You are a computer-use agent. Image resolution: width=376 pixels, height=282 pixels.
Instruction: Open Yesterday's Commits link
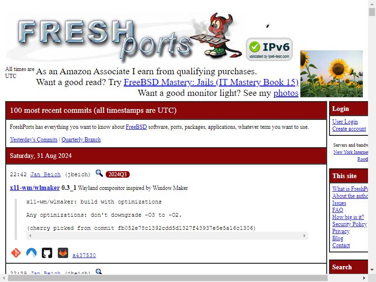point(33,140)
